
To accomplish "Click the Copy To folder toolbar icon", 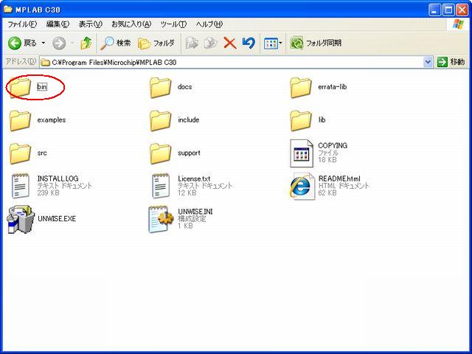I will tap(211, 44).
